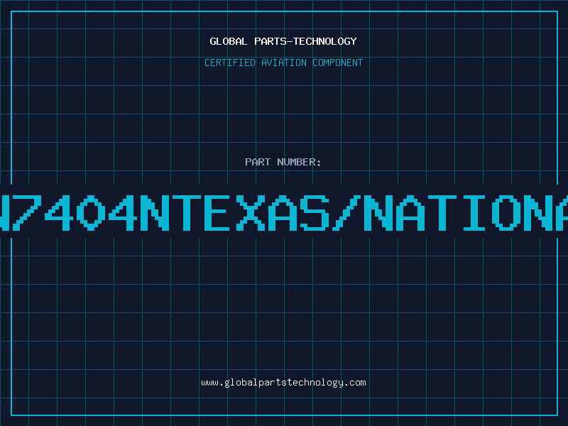The image size is (568, 426).
Task: Click the PART NUMBER: label
Action: coord(283,162)
